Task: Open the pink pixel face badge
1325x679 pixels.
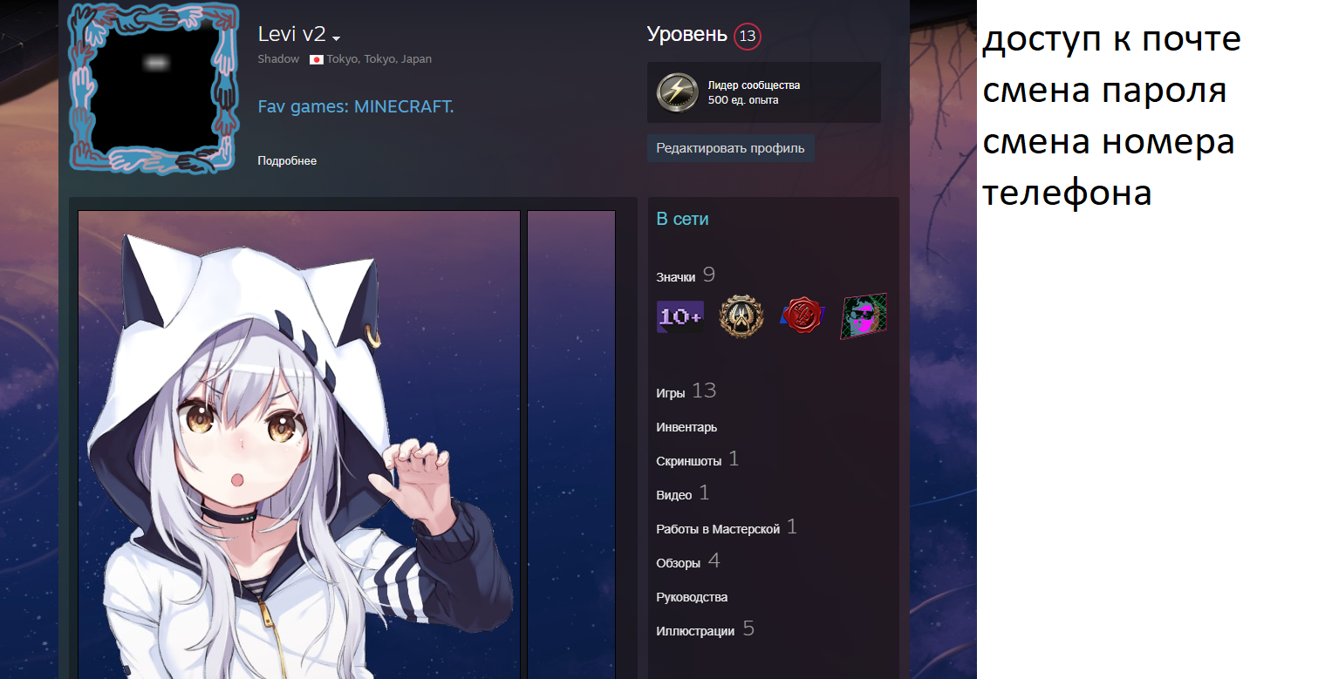Action: click(x=864, y=316)
